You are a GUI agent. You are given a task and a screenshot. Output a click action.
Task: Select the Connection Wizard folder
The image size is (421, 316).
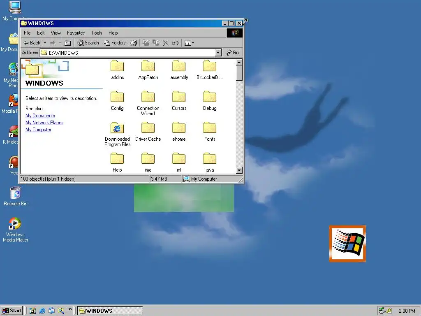(x=148, y=103)
